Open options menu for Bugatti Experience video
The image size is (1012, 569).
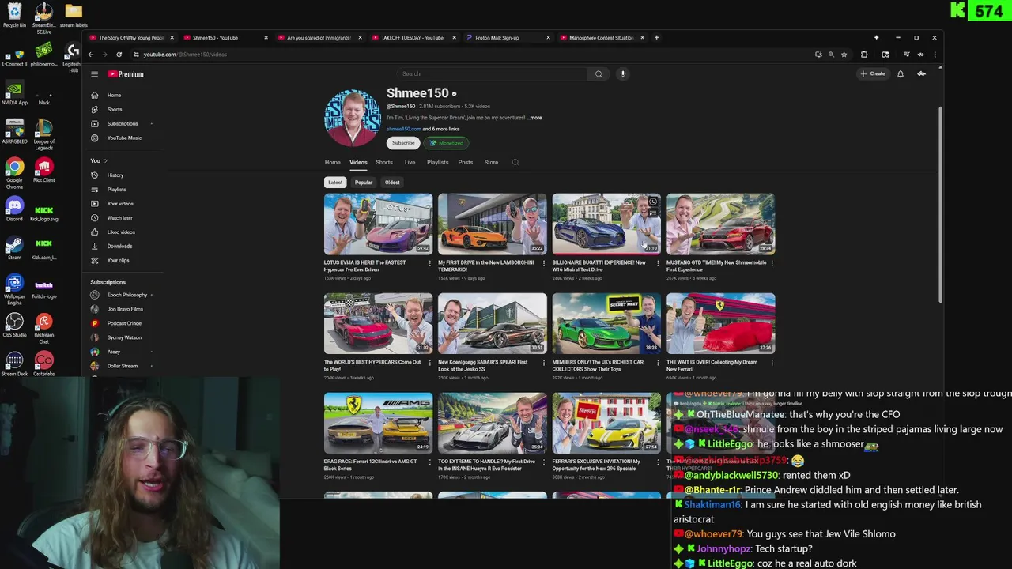[x=658, y=263]
